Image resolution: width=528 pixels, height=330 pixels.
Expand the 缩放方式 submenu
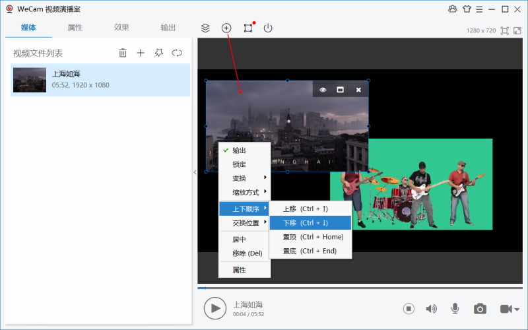244,192
